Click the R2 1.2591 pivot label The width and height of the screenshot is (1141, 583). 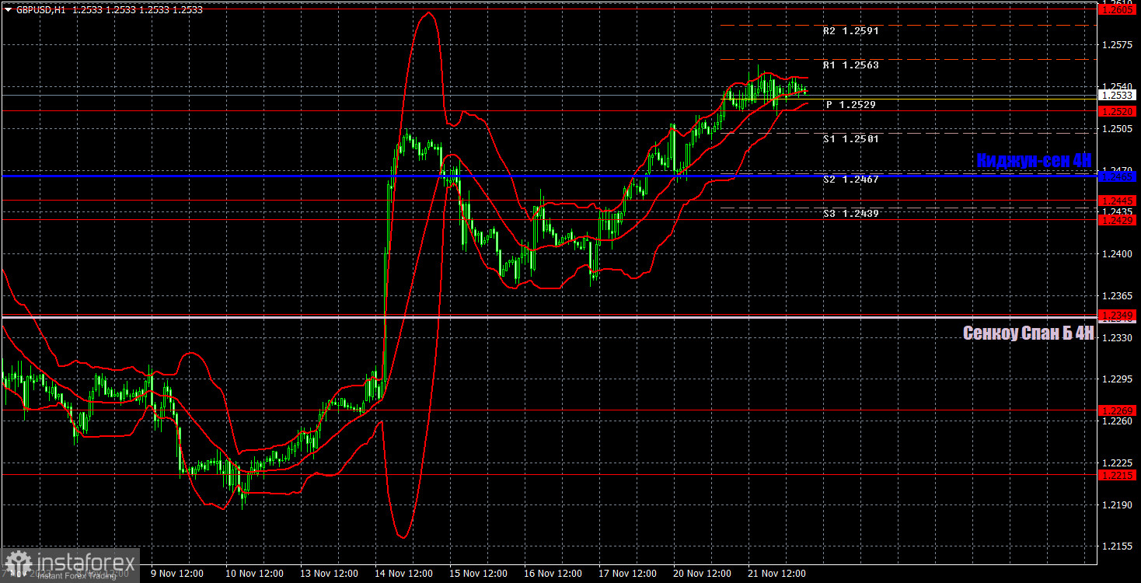coord(850,32)
